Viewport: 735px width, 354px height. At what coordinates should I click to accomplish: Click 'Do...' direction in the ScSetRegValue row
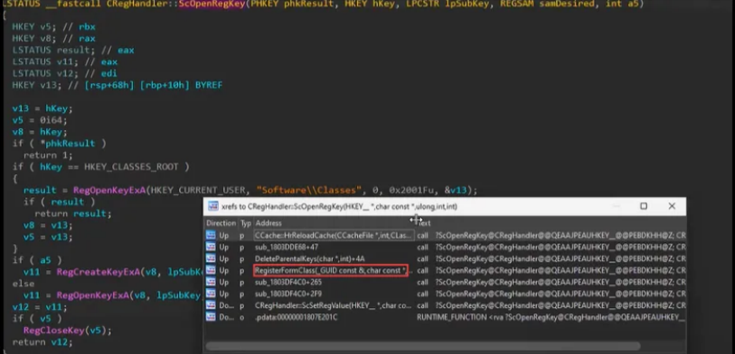click(x=225, y=305)
